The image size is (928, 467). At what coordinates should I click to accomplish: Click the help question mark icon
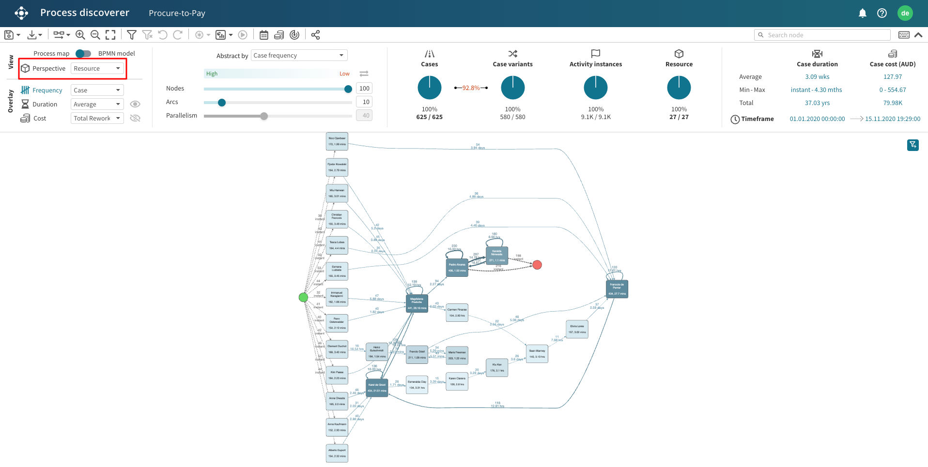pos(882,13)
